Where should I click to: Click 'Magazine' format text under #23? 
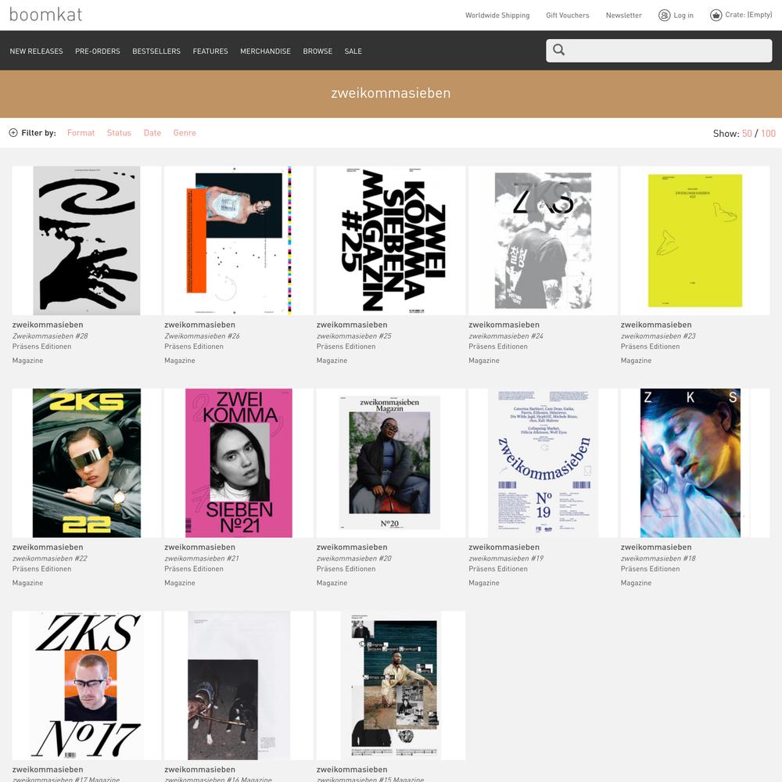click(x=637, y=361)
